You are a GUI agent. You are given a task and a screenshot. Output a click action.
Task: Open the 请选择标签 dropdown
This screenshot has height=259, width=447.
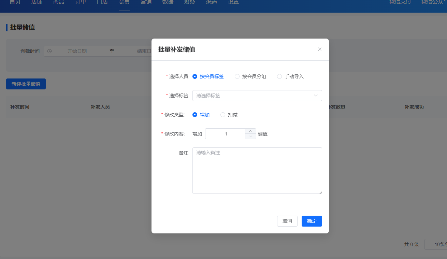point(257,96)
